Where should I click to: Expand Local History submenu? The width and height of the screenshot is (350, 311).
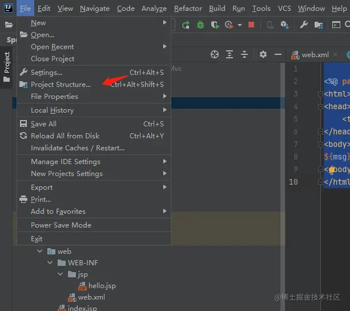94,110
